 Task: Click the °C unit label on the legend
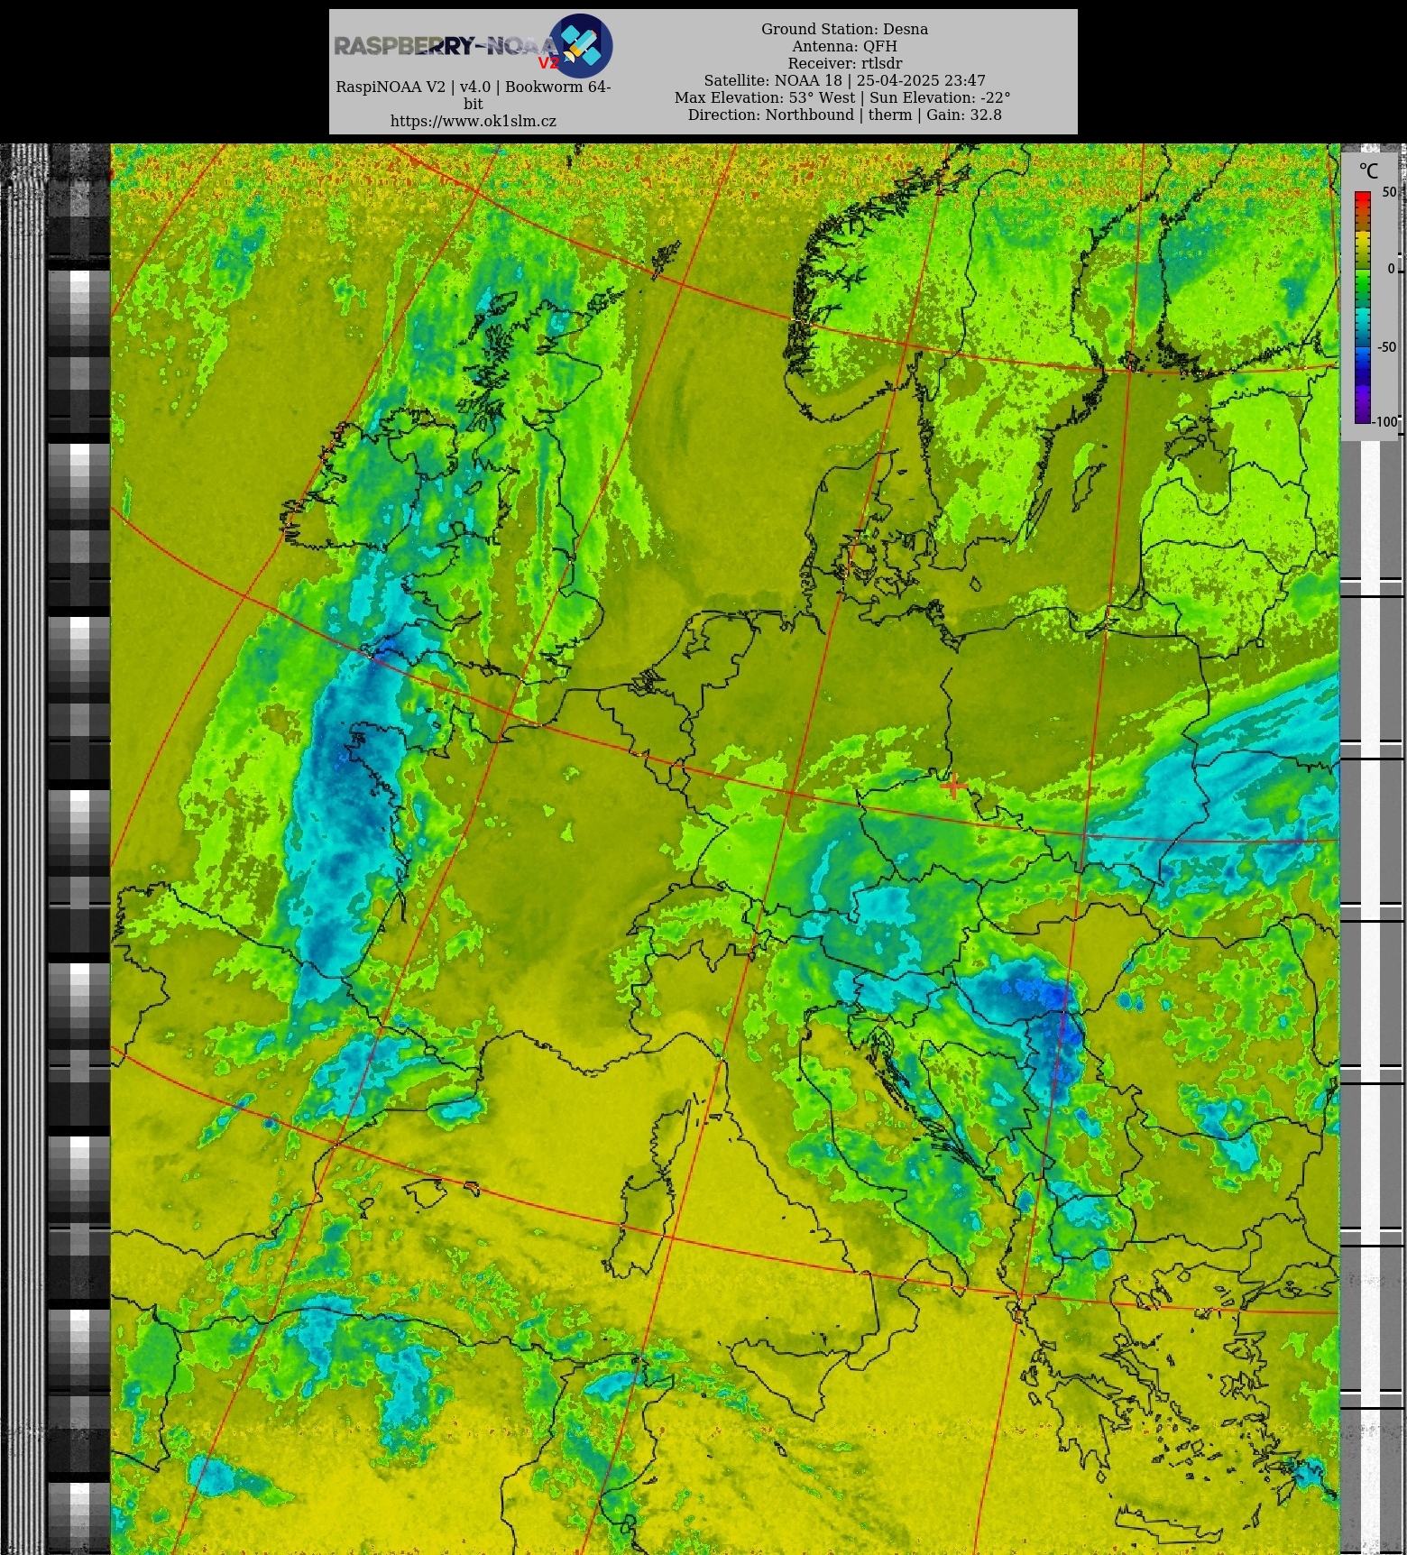(1368, 171)
